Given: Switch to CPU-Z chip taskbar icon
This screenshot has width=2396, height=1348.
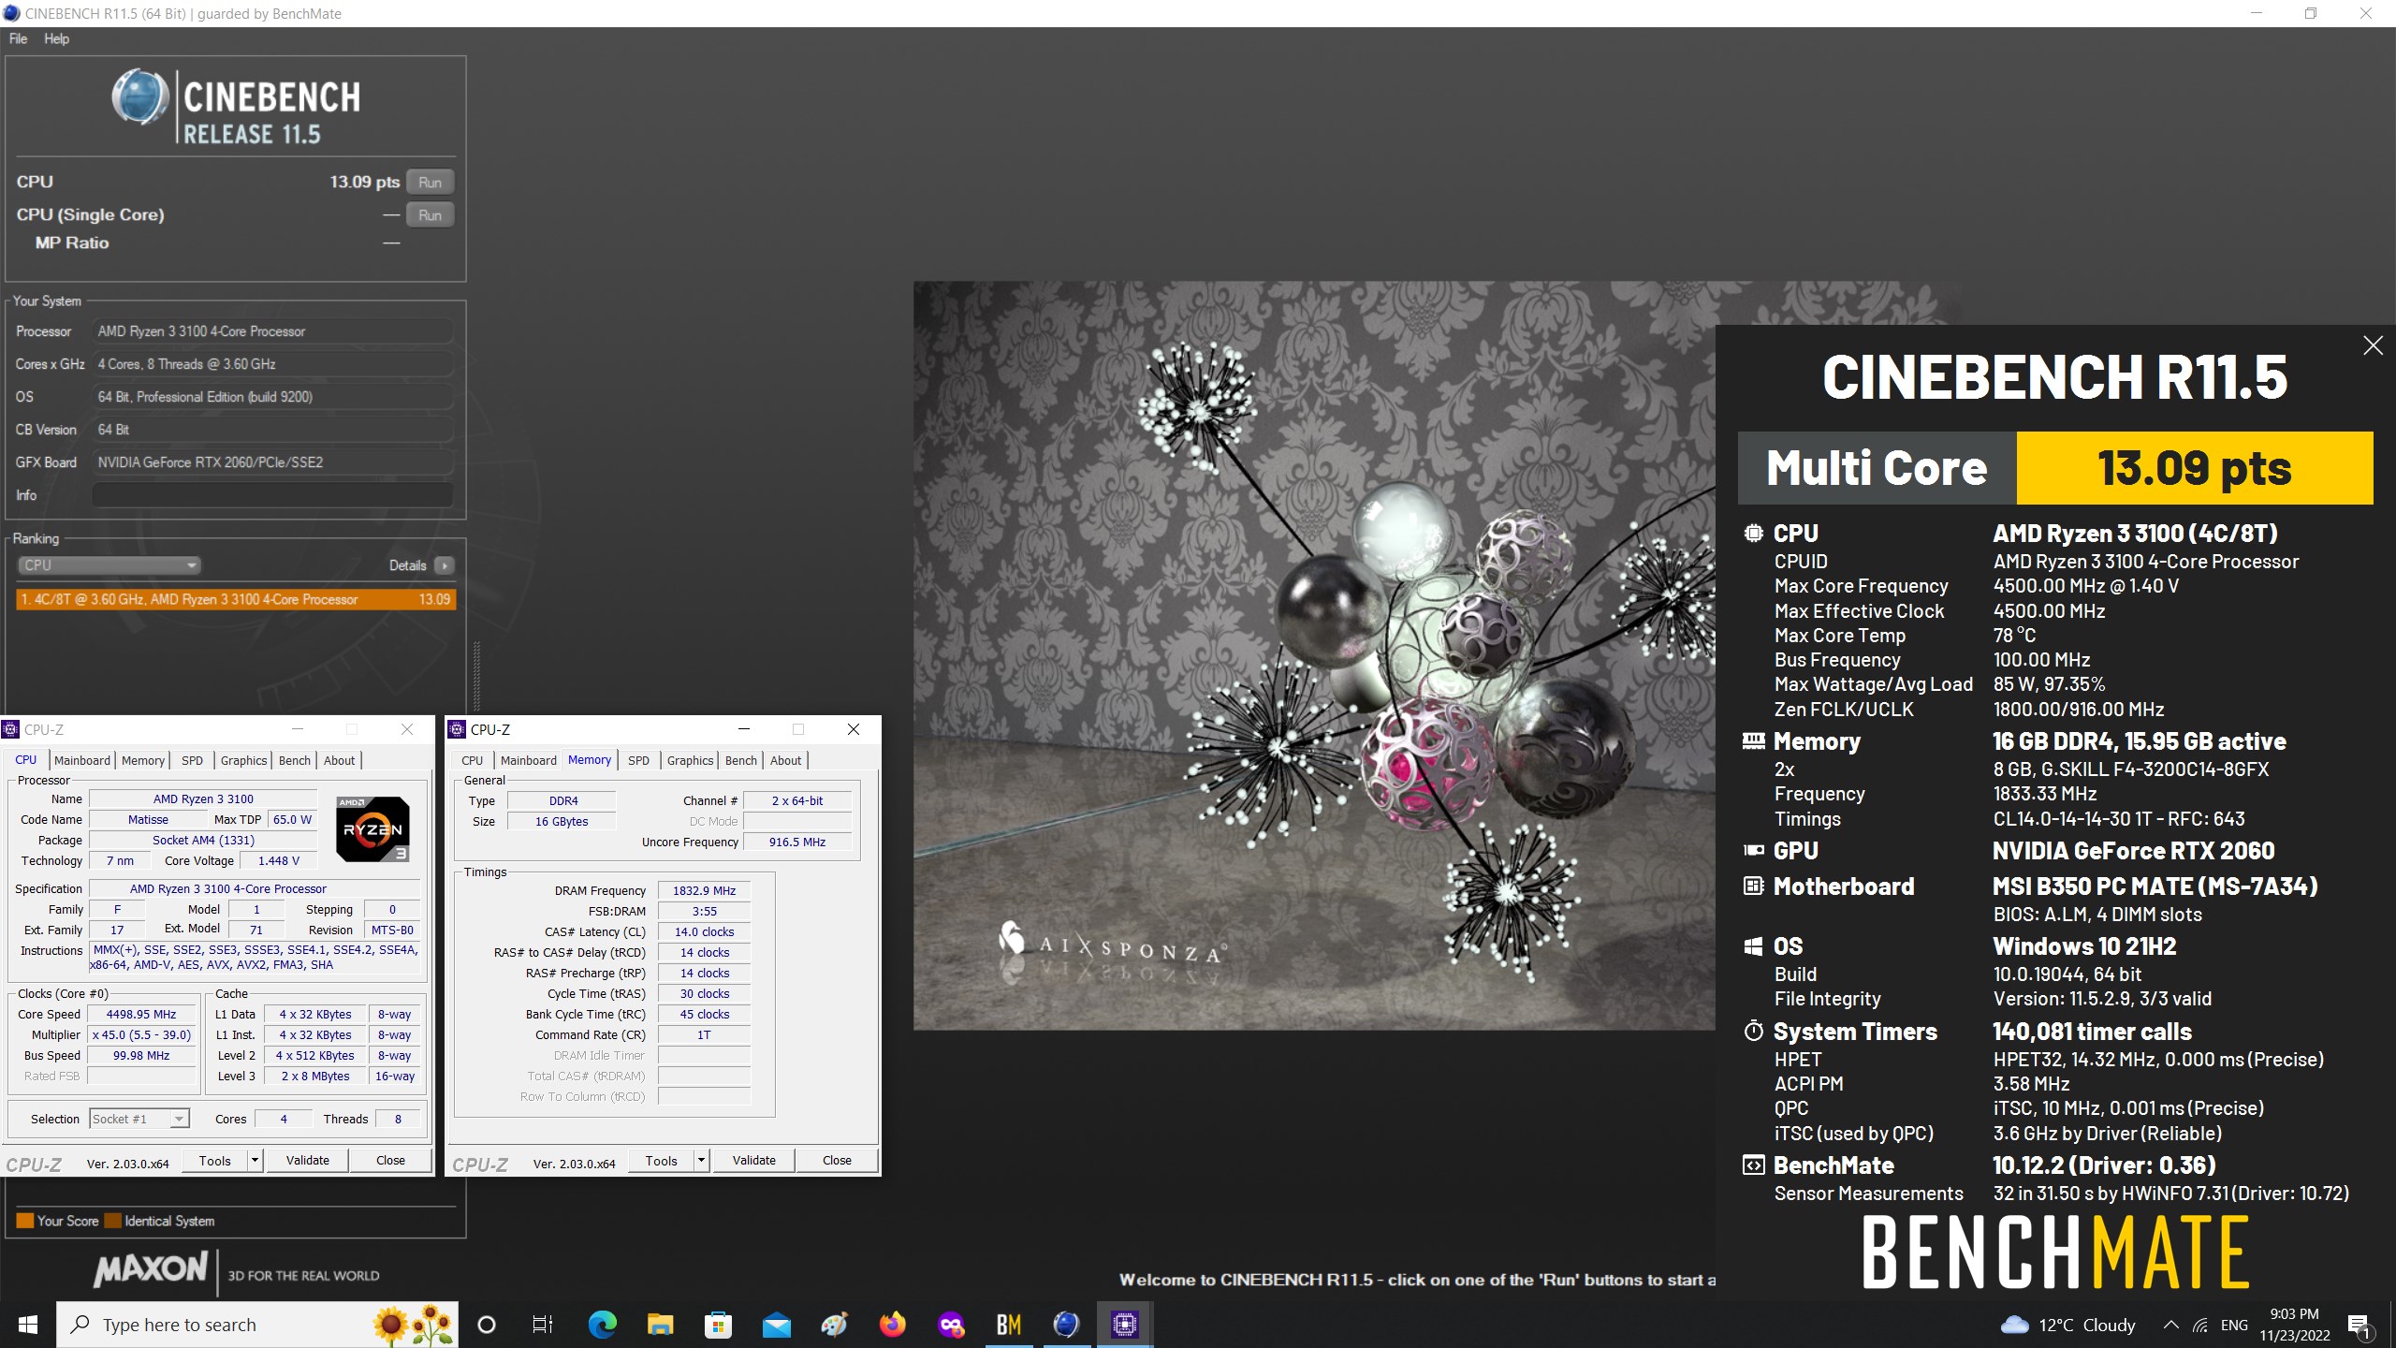Looking at the screenshot, I should [1124, 1325].
